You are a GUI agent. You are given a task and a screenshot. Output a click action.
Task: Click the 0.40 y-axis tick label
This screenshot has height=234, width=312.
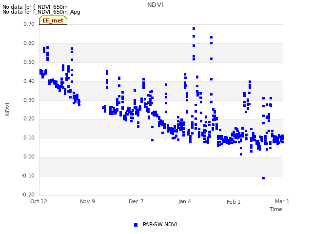click(29, 81)
